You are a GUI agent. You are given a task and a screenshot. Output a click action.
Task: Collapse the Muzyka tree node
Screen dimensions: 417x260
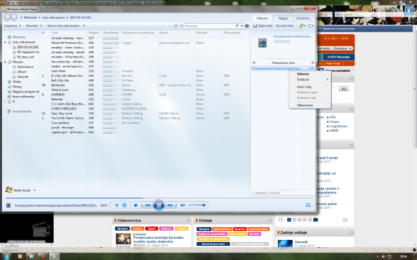[x=5, y=62]
